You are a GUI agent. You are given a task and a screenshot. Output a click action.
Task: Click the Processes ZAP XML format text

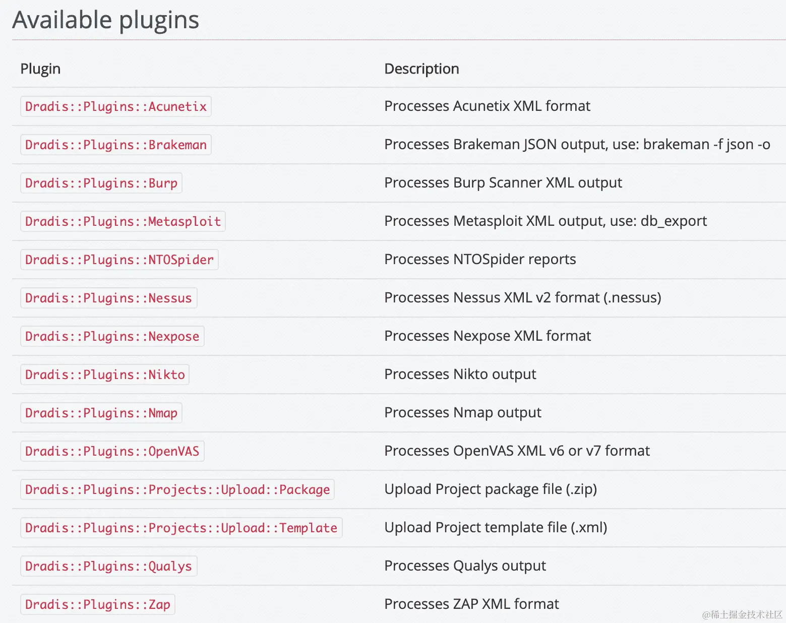tap(471, 604)
